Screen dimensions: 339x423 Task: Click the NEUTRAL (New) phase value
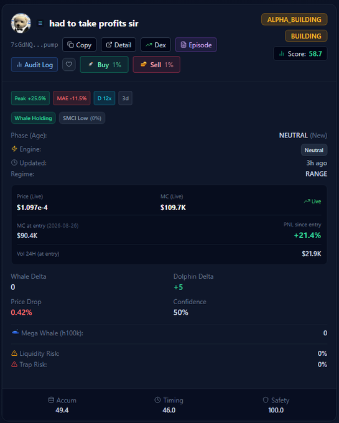303,135
